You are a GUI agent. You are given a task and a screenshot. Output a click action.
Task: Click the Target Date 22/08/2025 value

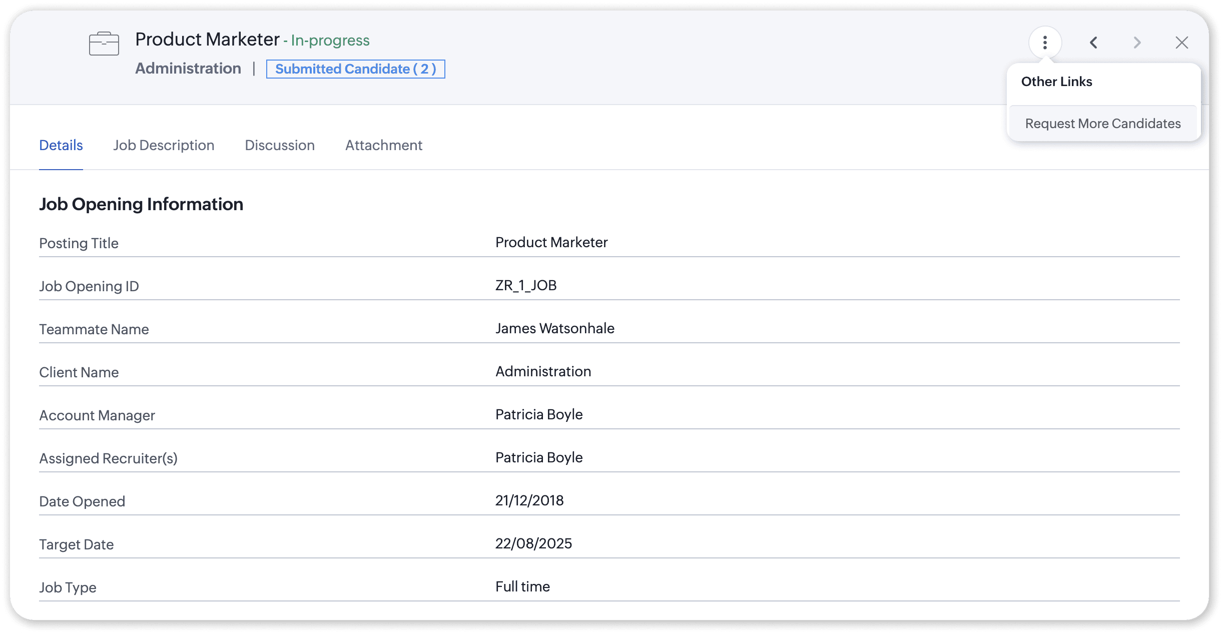pyautogui.click(x=533, y=543)
